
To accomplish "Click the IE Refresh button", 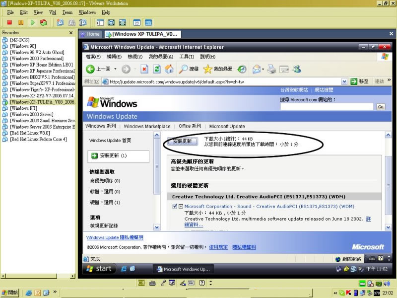I will (157, 69).
